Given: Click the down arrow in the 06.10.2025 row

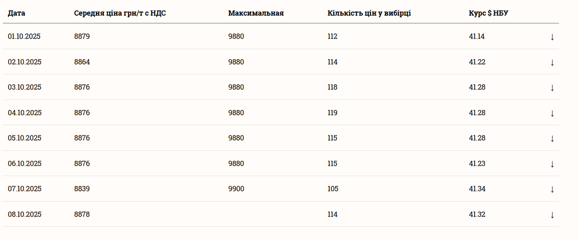Looking at the screenshot, I should pyautogui.click(x=552, y=164).
